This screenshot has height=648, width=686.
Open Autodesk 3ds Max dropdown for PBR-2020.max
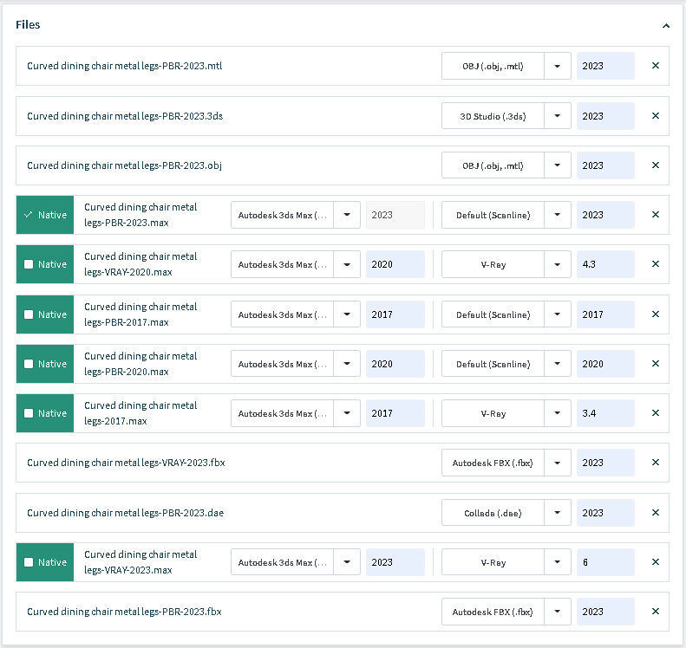point(347,364)
